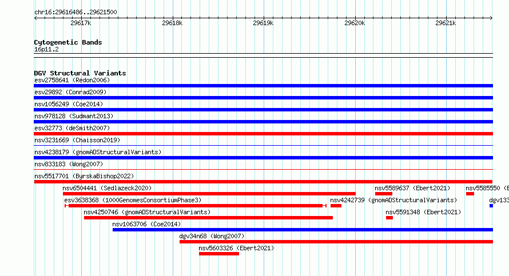509x276 pixels.
Task: Open the esv29892 (Conrad2009) label
Action: (x=70, y=92)
